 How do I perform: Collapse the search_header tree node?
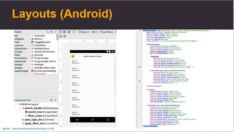pyautogui.click(x=19, y=108)
